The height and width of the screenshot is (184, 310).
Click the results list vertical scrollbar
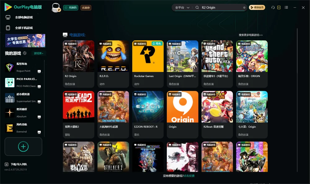tap(297, 100)
